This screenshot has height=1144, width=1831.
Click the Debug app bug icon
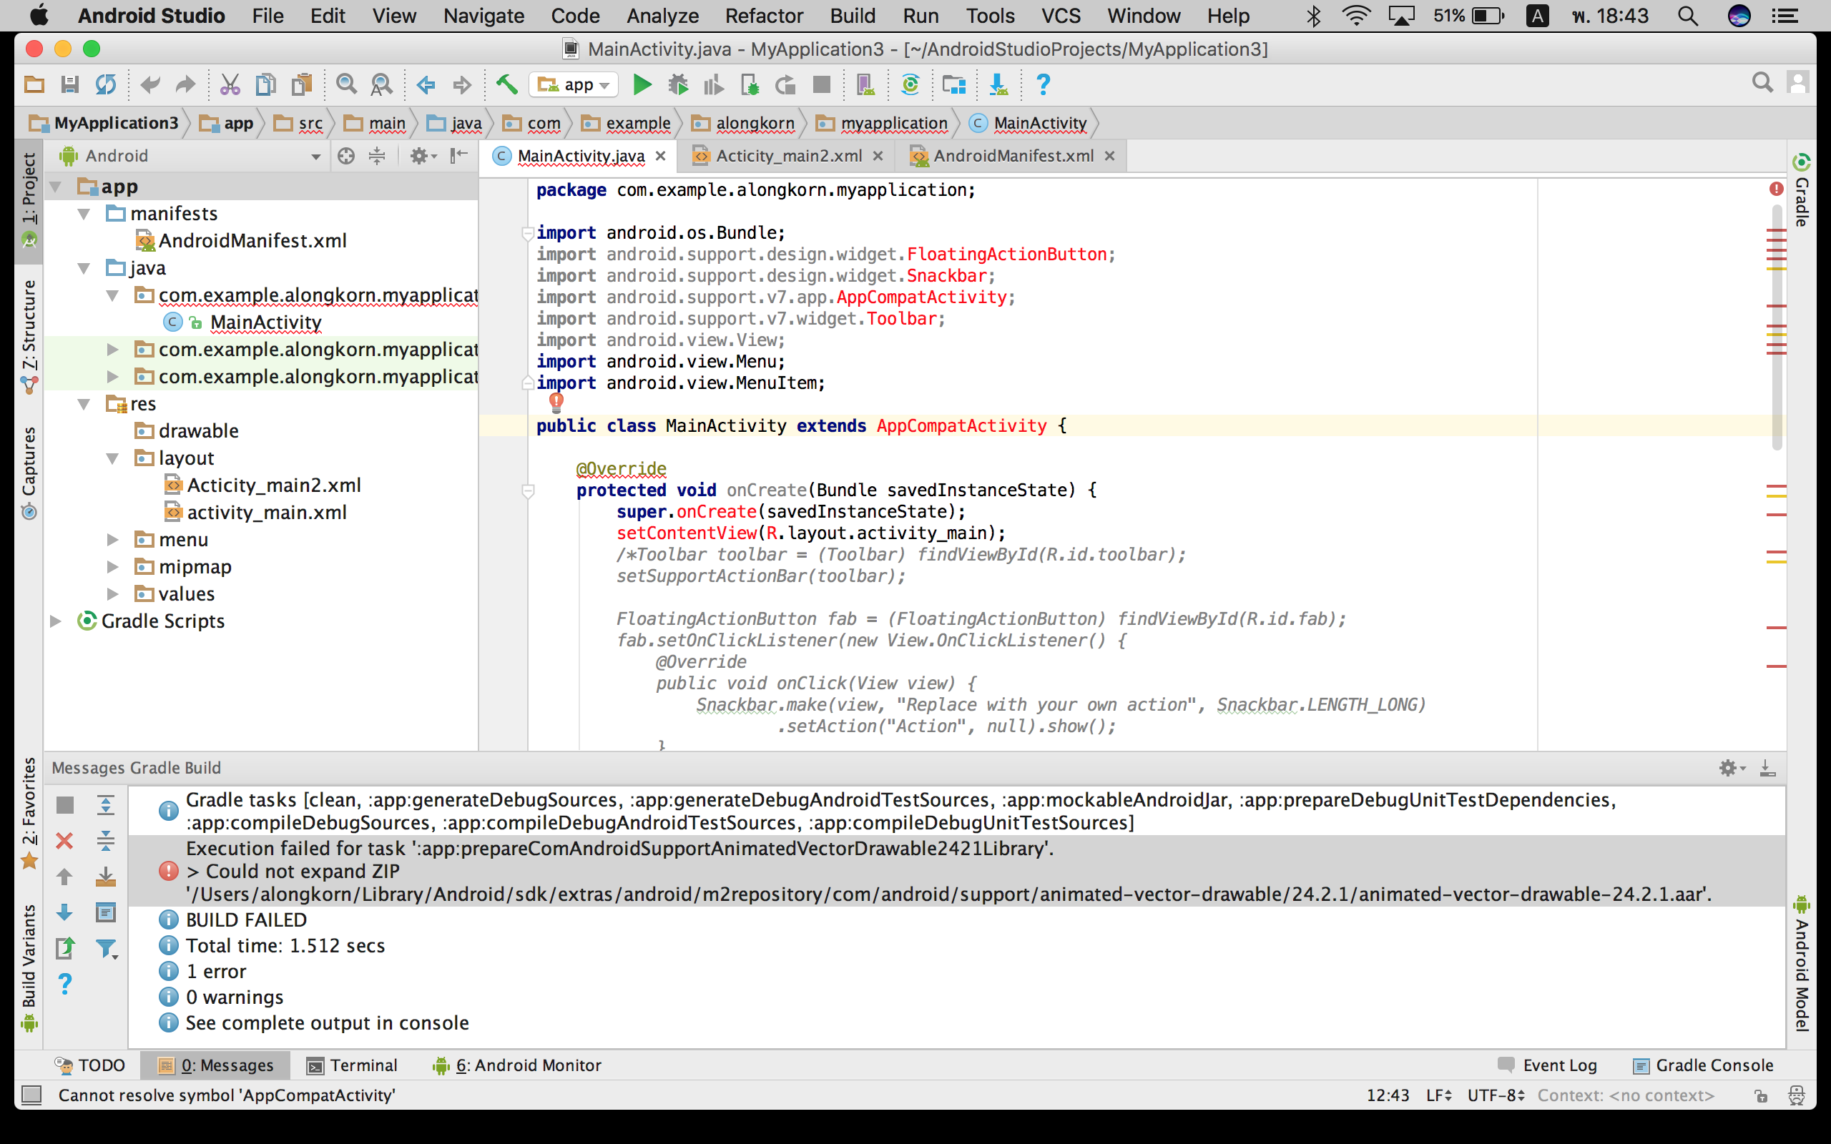coord(678,85)
